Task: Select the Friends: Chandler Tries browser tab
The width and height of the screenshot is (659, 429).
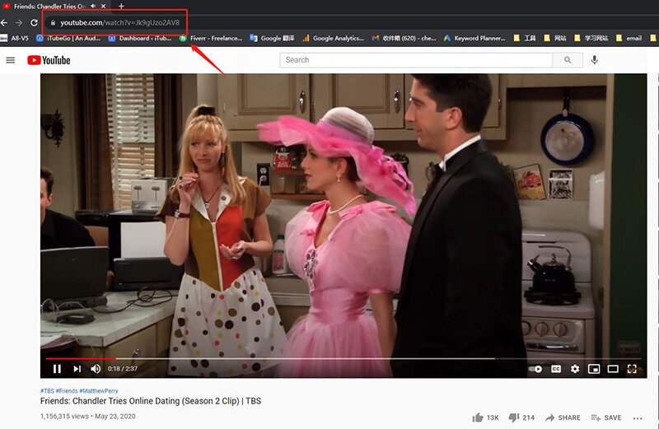Action: pyautogui.click(x=49, y=6)
